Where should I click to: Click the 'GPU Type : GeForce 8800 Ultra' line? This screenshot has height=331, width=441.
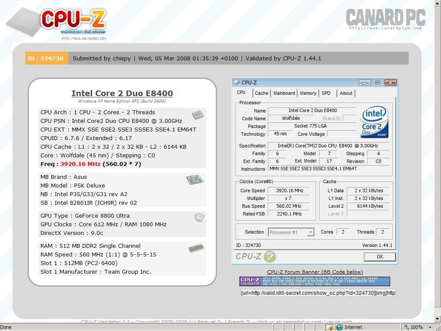click(85, 216)
